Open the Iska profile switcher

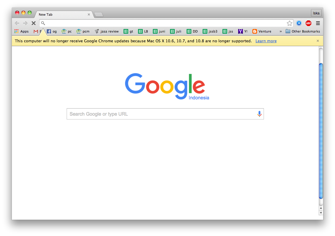[x=316, y=13]
